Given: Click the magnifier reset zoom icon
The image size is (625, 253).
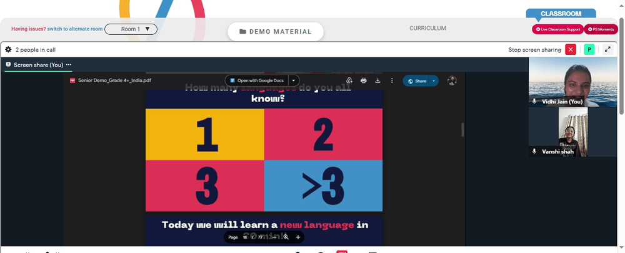Looking at the screenshot, I should [286, 237].
